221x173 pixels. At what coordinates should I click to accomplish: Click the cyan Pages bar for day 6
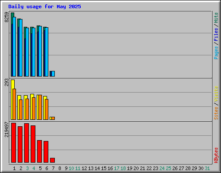pyautogui.click(x=47, y=52)
